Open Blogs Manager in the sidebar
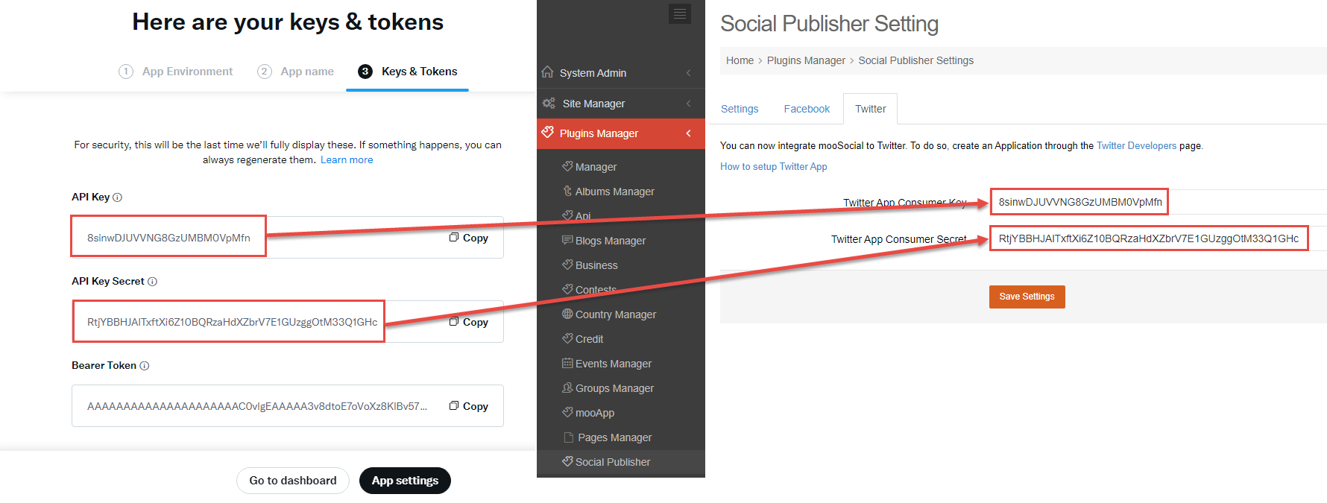The height and width of the screenshot is (503, 1327). (x=611, y=241)
